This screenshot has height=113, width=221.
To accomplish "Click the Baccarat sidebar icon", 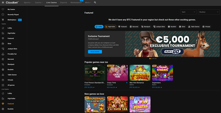I will [3, 59].
